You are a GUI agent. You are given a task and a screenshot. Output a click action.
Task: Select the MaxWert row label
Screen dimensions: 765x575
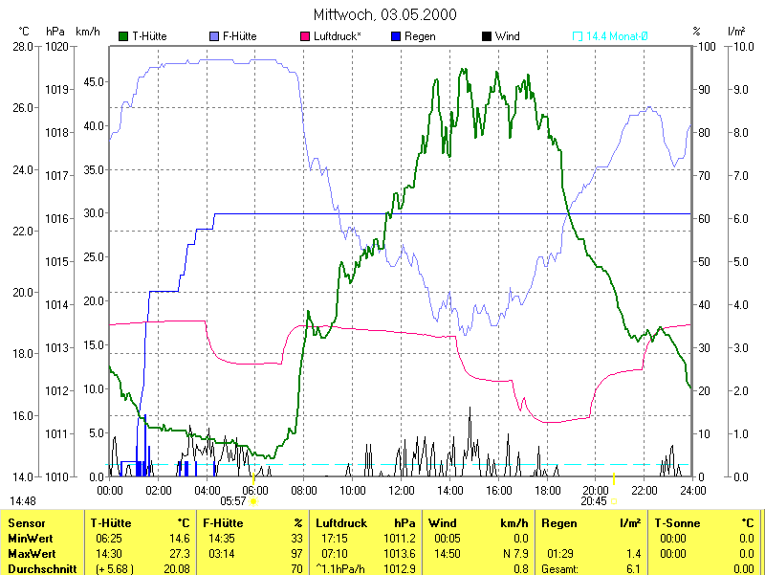point(32,553)
